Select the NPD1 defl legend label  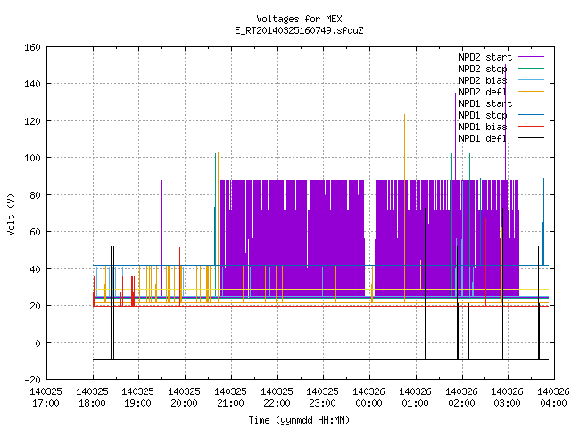point(483,138)
